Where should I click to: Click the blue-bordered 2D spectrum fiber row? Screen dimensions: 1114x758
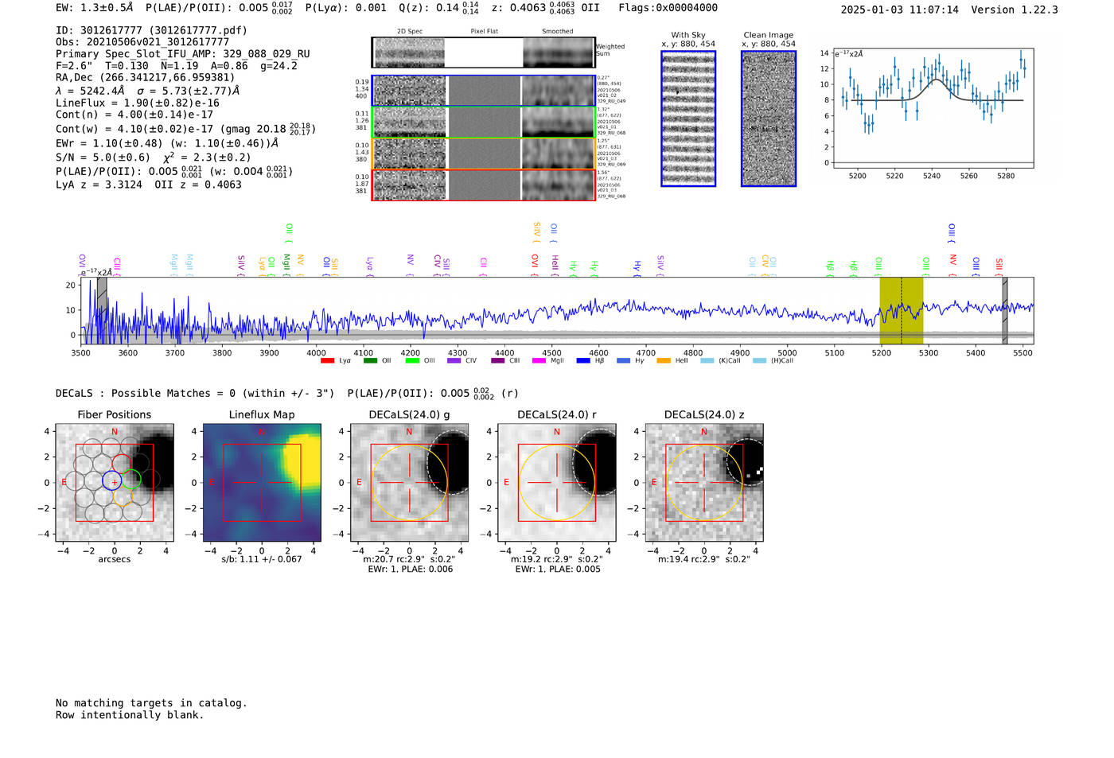pos(484,91)
